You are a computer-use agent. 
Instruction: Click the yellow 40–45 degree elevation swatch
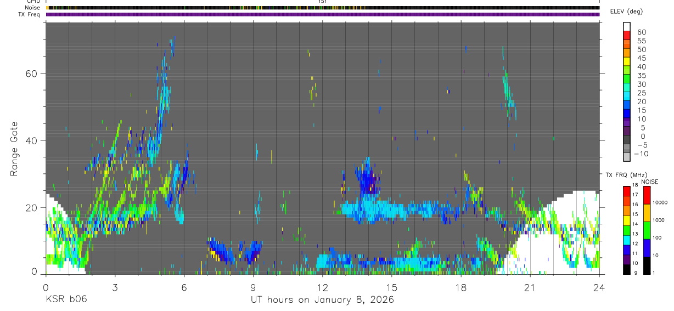(x=627, y=63)
